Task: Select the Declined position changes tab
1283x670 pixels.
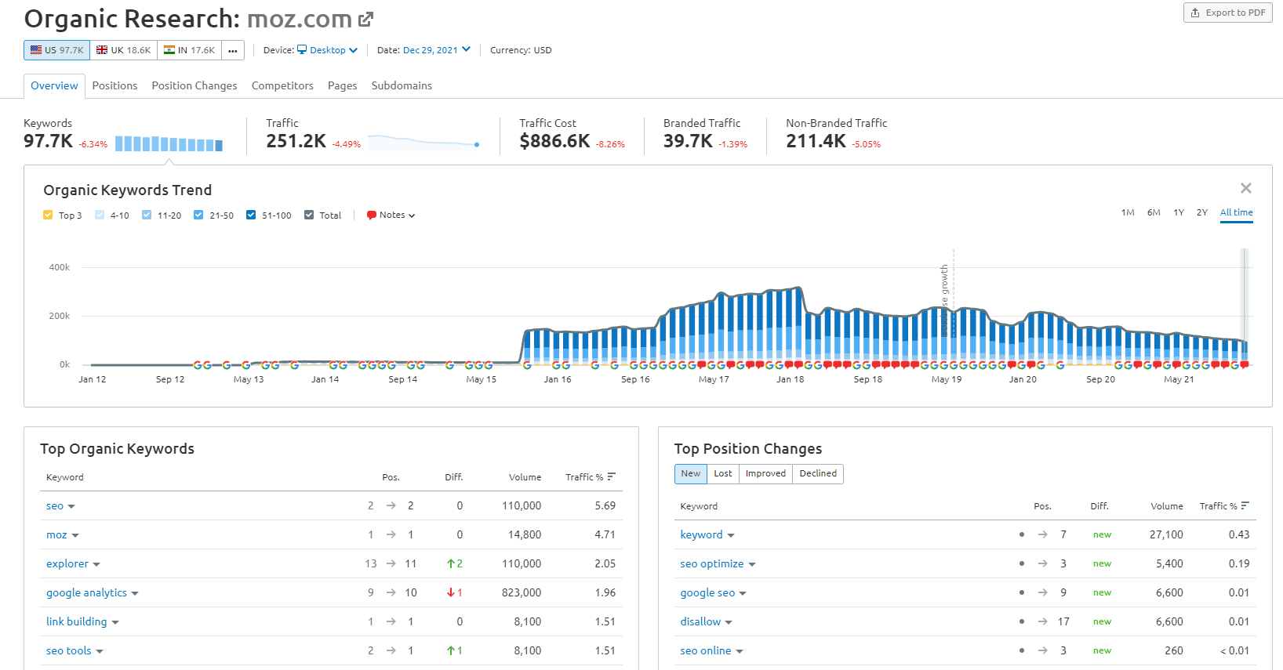Action: 818,473
